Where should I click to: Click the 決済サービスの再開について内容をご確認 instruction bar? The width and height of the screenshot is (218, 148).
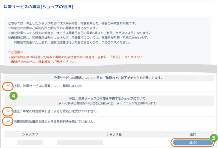pyautogui.click(x=109, y=78)
